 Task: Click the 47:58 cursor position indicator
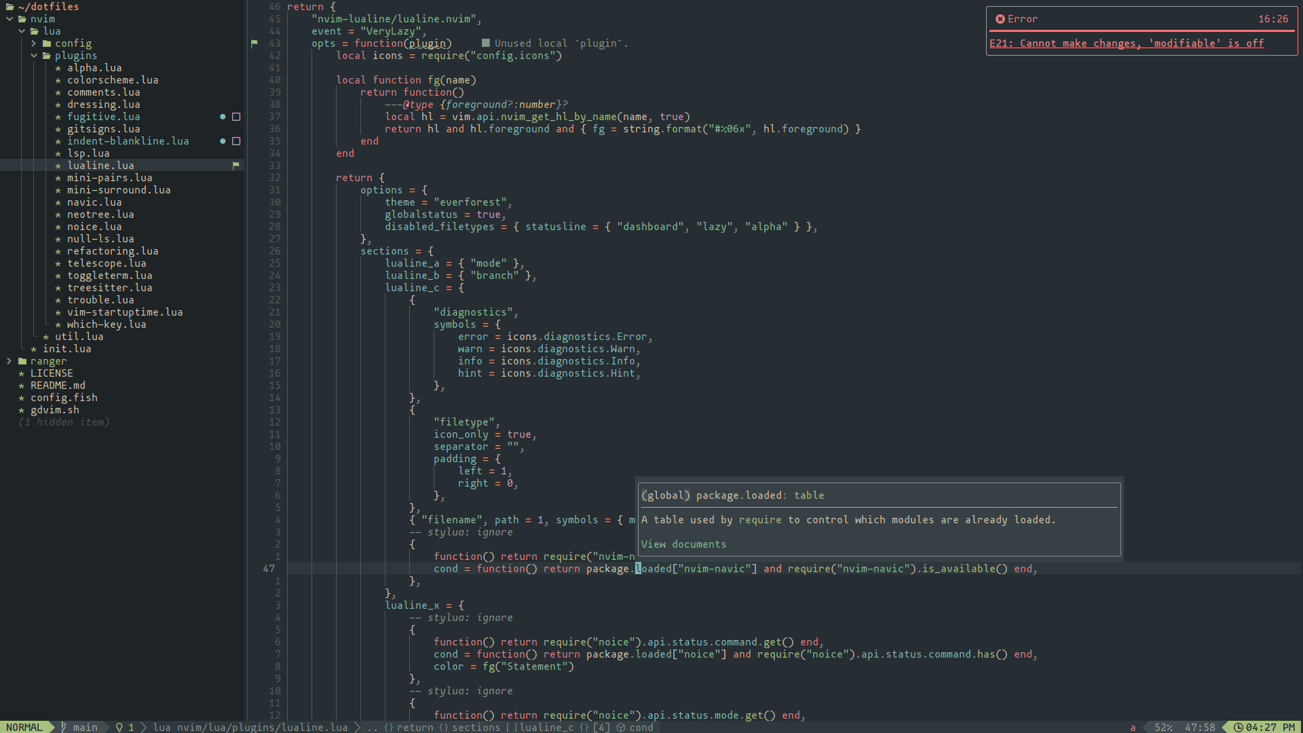pyautogui.click(x=1200, y=727)
